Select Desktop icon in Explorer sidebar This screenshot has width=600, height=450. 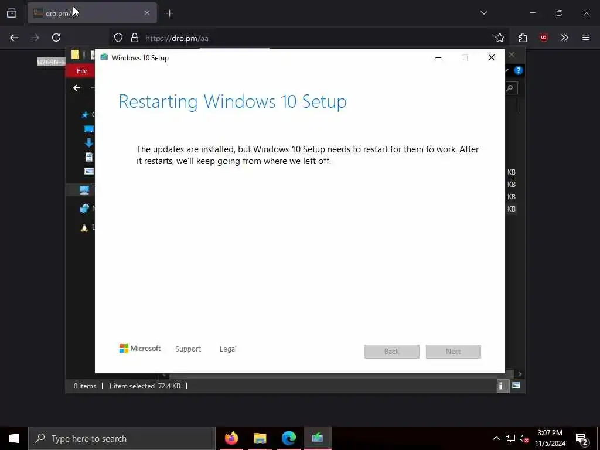point(89,129)
